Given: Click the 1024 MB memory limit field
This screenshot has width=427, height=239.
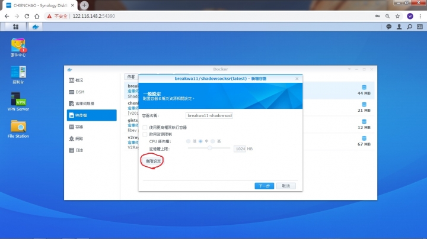Looking at the screenshot, I should [240, 149].
